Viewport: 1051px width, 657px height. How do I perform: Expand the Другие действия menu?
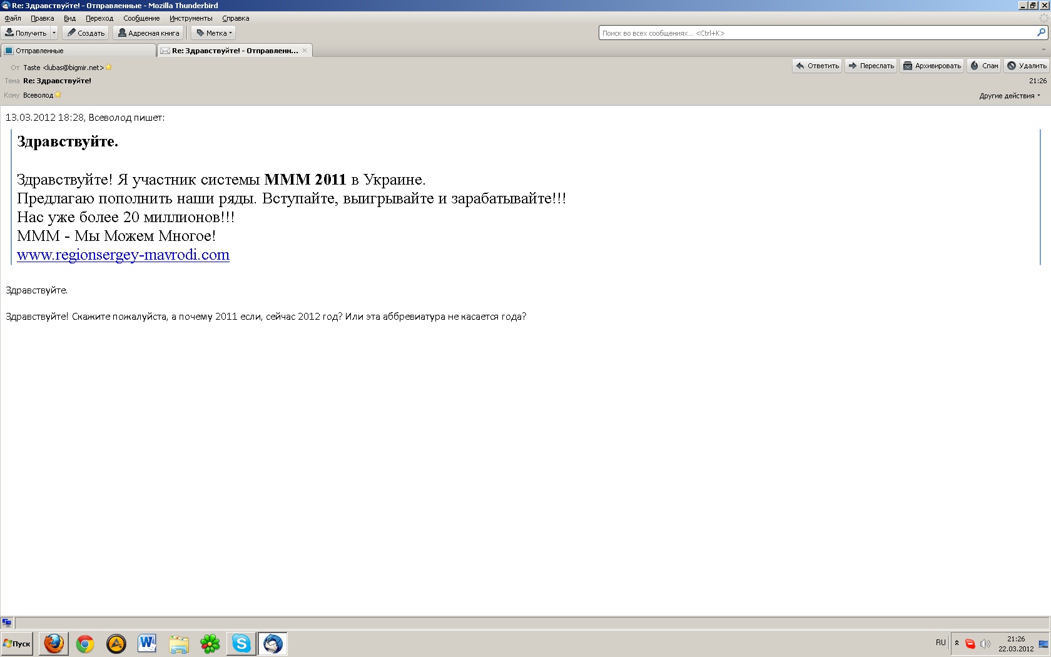tap(1010, 96)
